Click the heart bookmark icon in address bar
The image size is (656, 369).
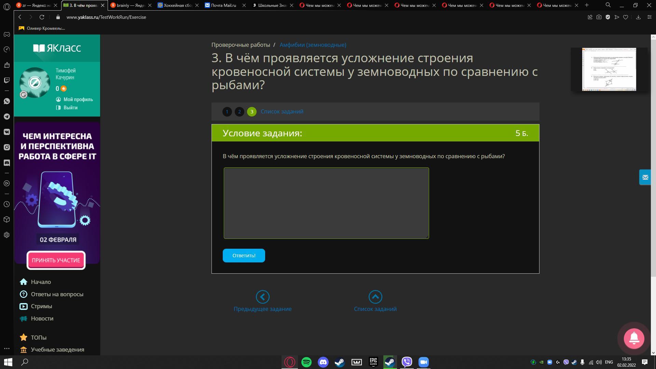(626, 17)
